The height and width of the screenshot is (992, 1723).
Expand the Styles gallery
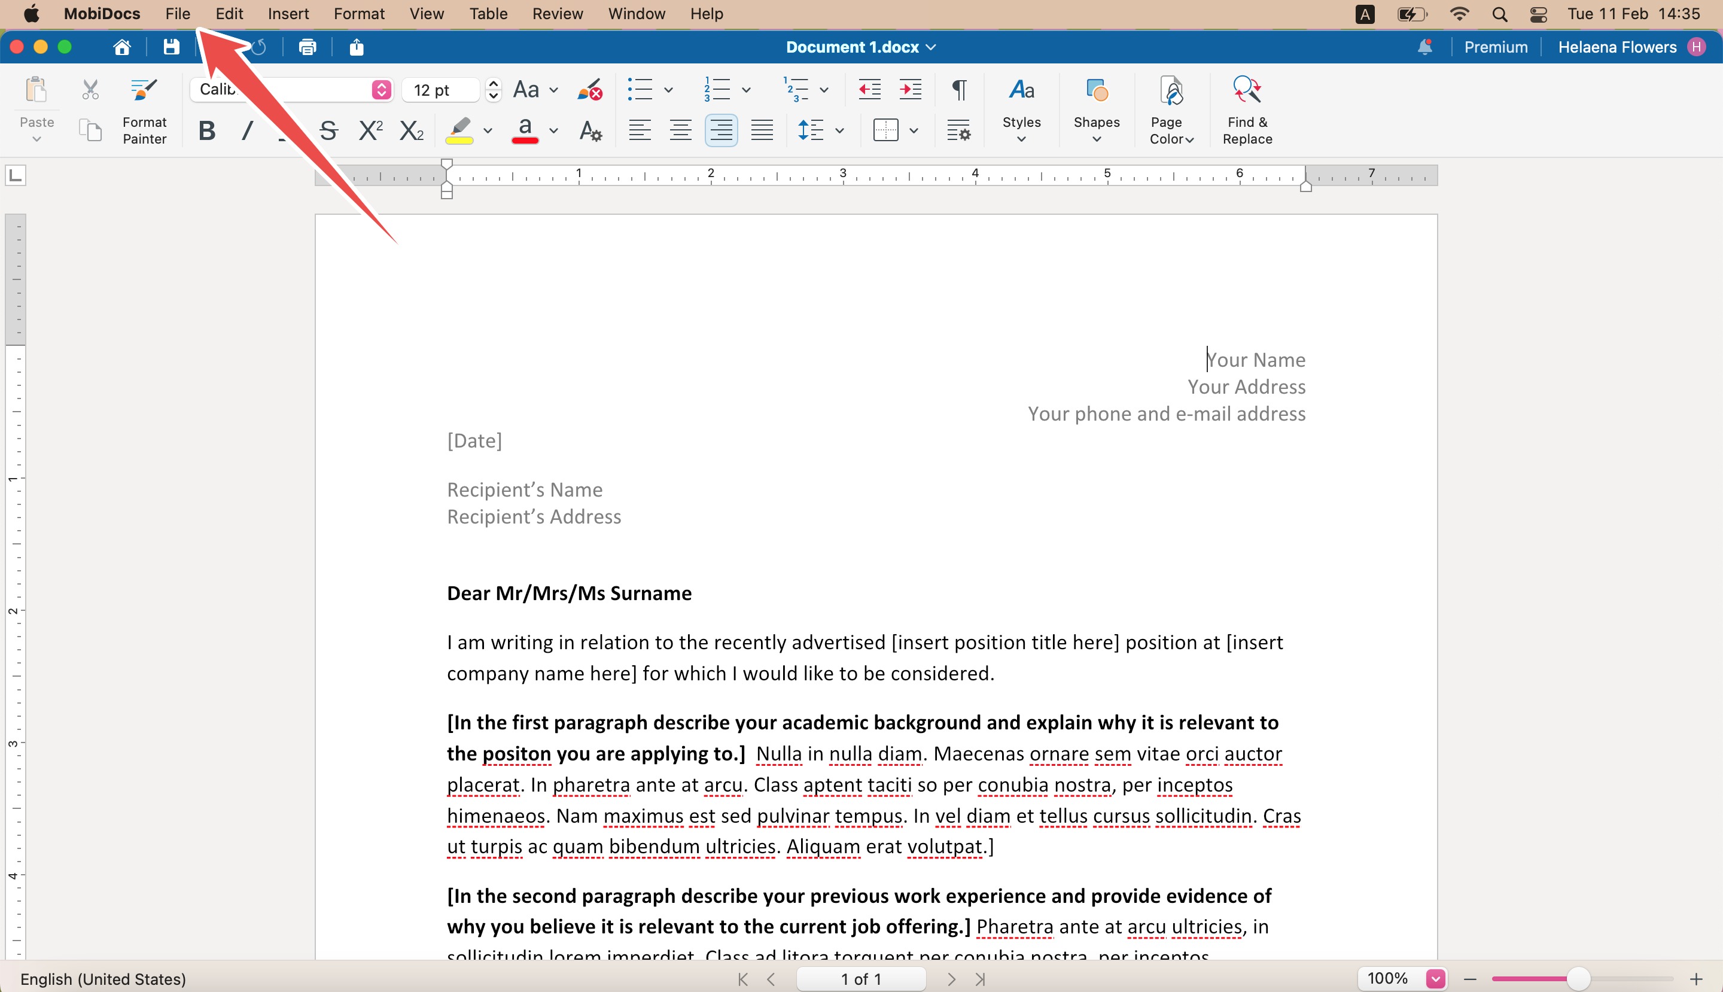coord(1021,110)
